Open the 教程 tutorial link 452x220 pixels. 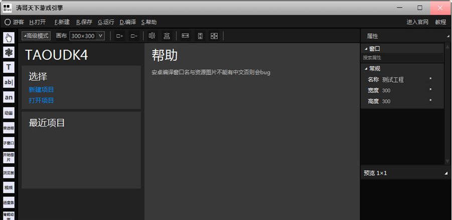440,22
